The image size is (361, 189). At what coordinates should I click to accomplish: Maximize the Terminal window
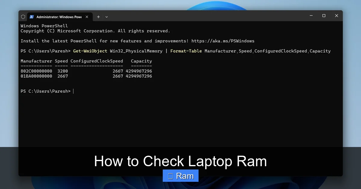pyautogui.click(x=324, y=16)
